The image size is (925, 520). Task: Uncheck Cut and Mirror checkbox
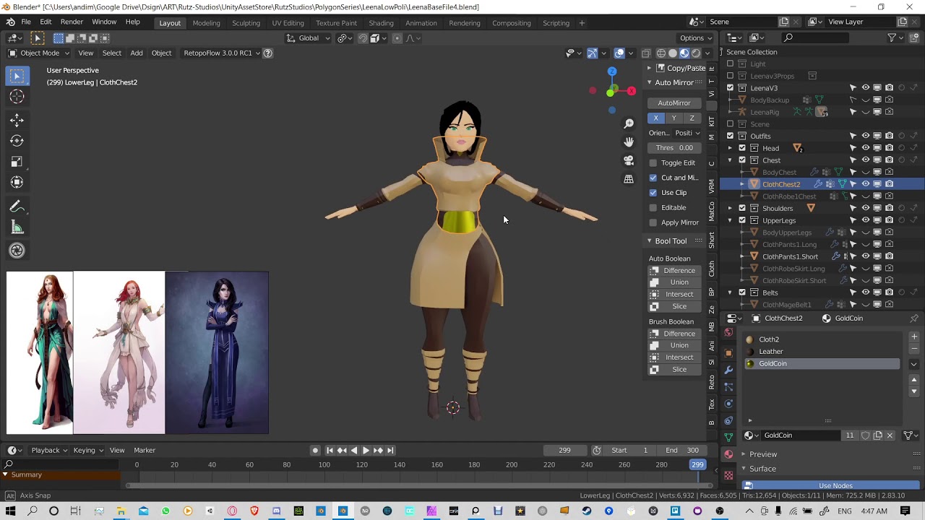point(653,178)
